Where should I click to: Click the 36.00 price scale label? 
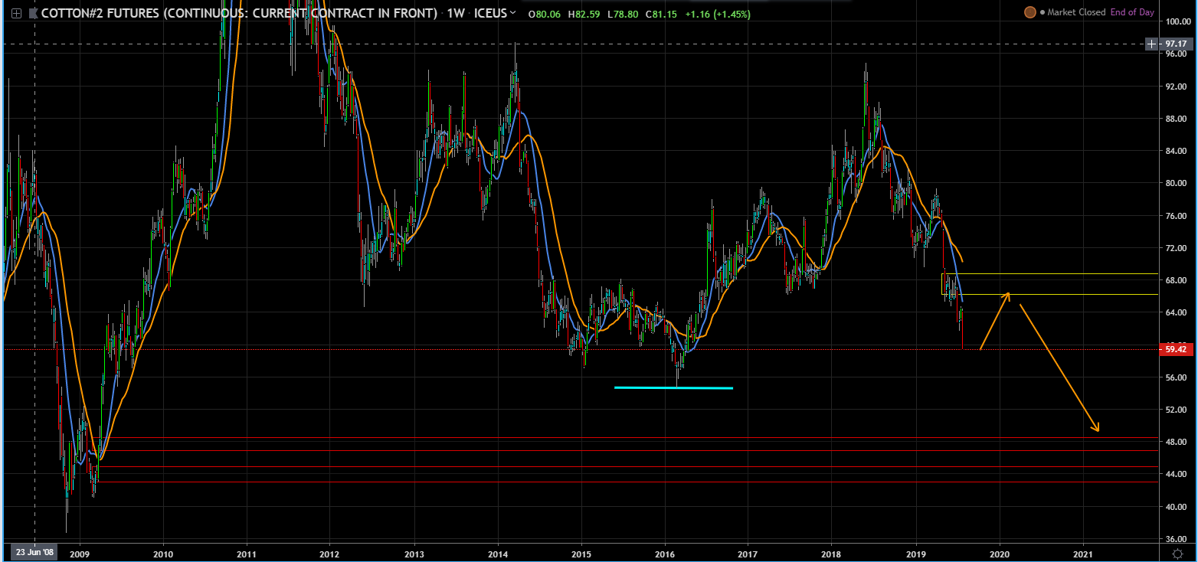pyautogui.click(x=1175, y=539)
